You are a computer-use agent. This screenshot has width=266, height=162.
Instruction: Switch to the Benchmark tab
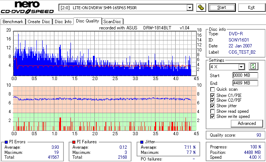13,22
